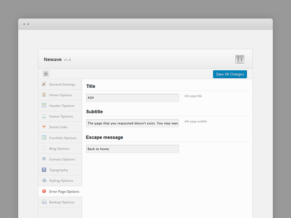Click the v1.4 version label
The width and height of the screenshot is (291, 218).
[67, 60]
